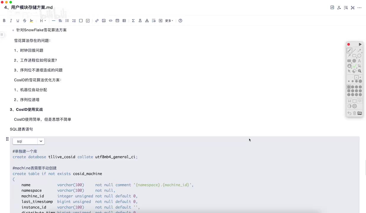Select the eraser tool
Screen dimensions: 366x213
point(354,71)
